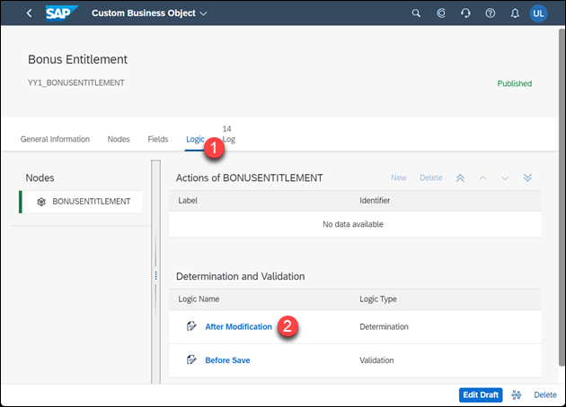Select the BONUSENTITLEMENT node in Nodes list
566x407 pixels.
pos(81,202)
